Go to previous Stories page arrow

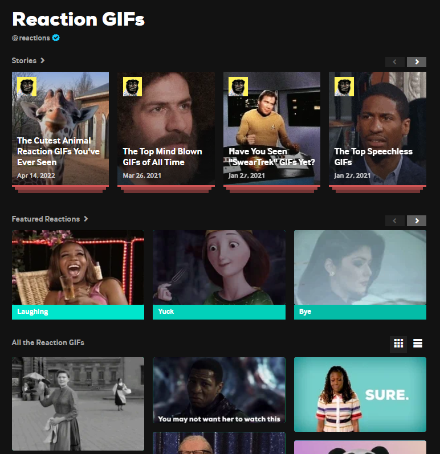point(395,62)
